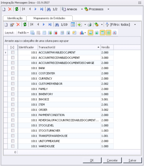Check the box for BANK row
The width and height of the screenshot is (144, 166).
click(13, 68)
